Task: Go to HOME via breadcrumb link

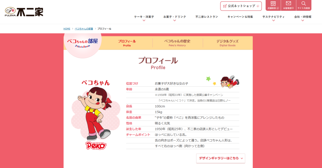Action: click(67, 29)
